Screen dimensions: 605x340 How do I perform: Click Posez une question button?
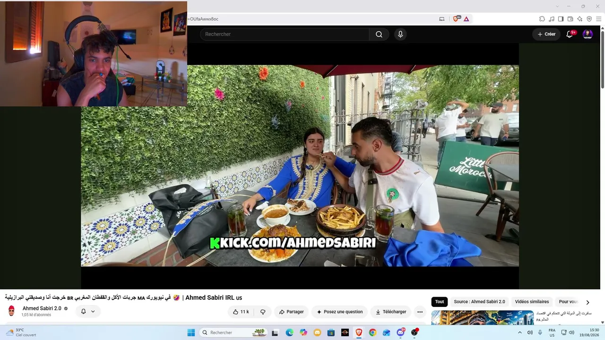[339, 312]
